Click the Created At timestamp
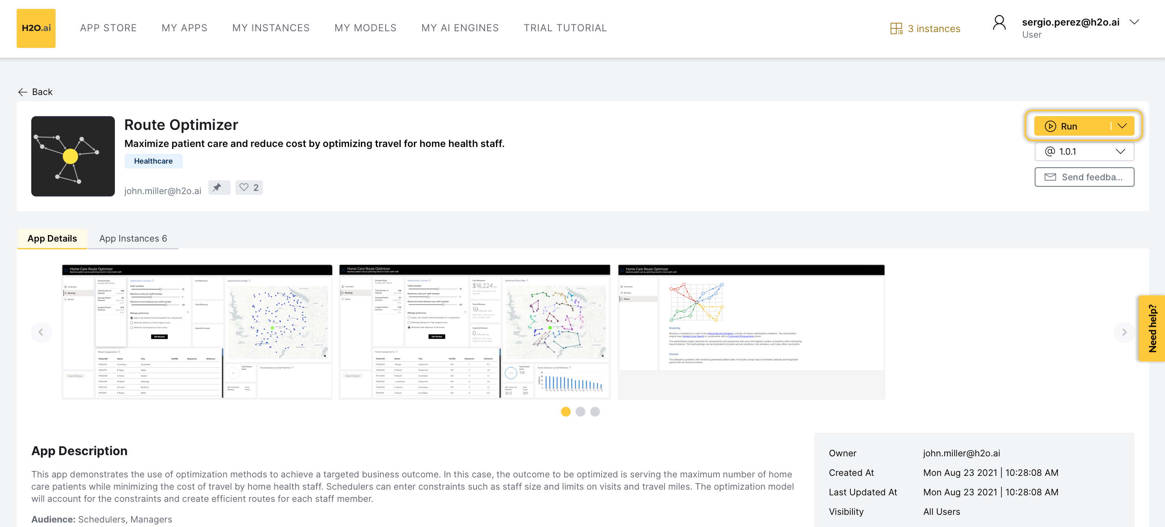Screen dimensions: 1165x527 tap(990, 473)
